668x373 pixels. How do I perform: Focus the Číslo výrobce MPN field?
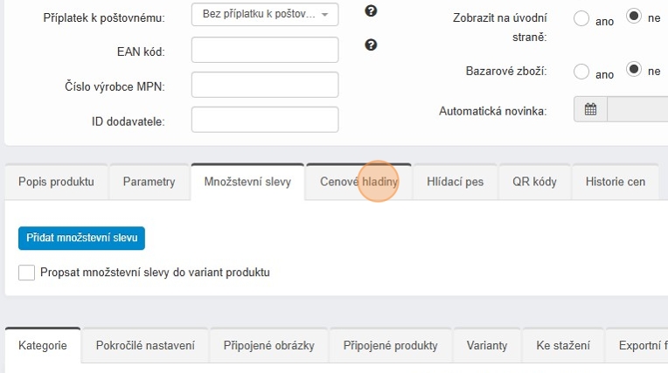tap(264, 86)
